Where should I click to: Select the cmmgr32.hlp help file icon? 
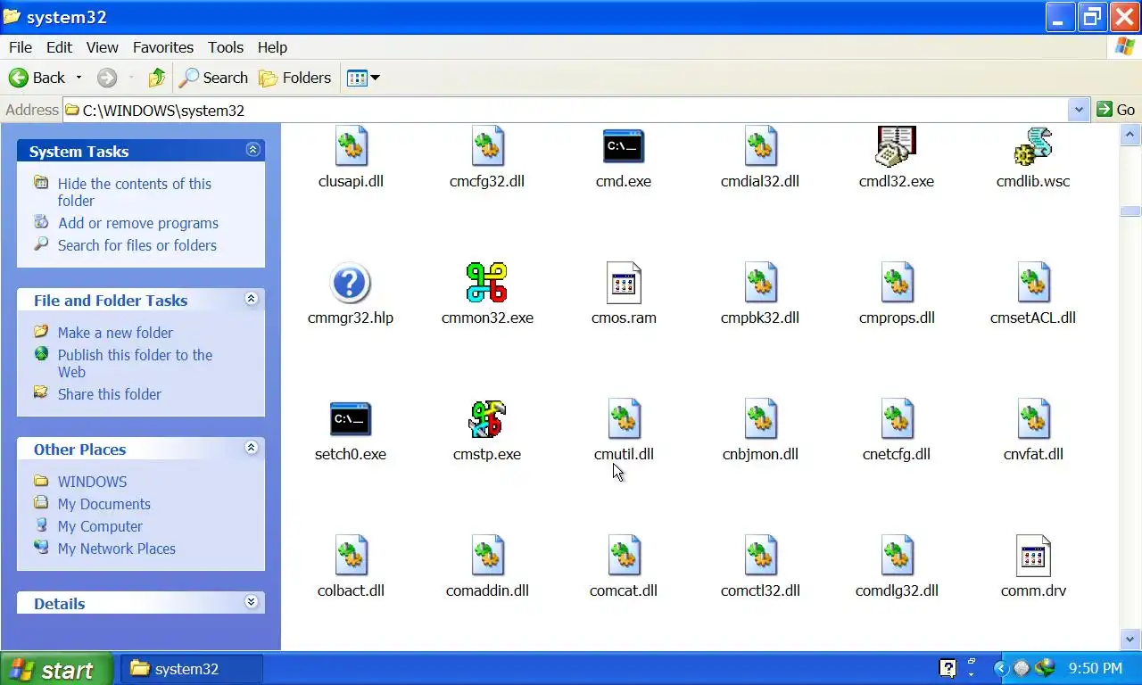(351, 283)
